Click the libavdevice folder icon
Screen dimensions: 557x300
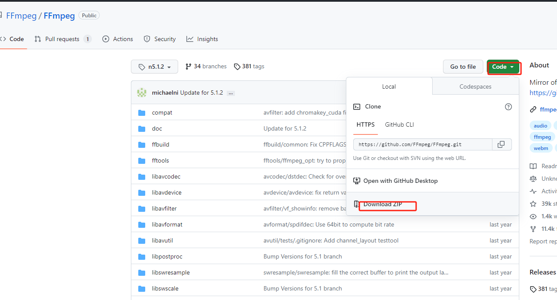[x=142, y=192]
